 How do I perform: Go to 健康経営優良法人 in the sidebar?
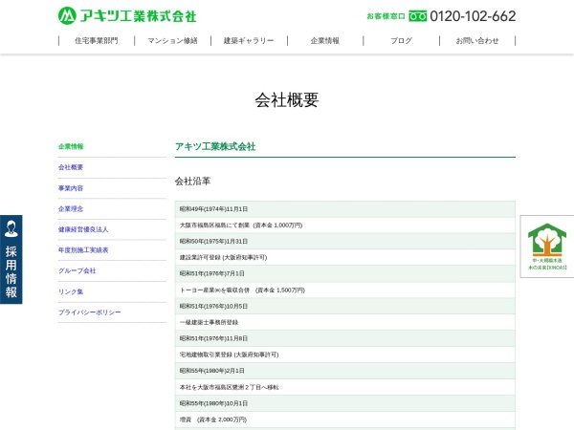[x=83, y=229]
